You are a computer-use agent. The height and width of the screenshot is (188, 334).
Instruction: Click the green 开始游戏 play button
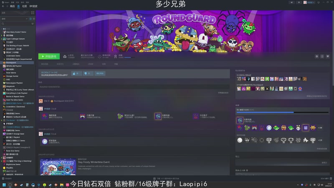49,56
